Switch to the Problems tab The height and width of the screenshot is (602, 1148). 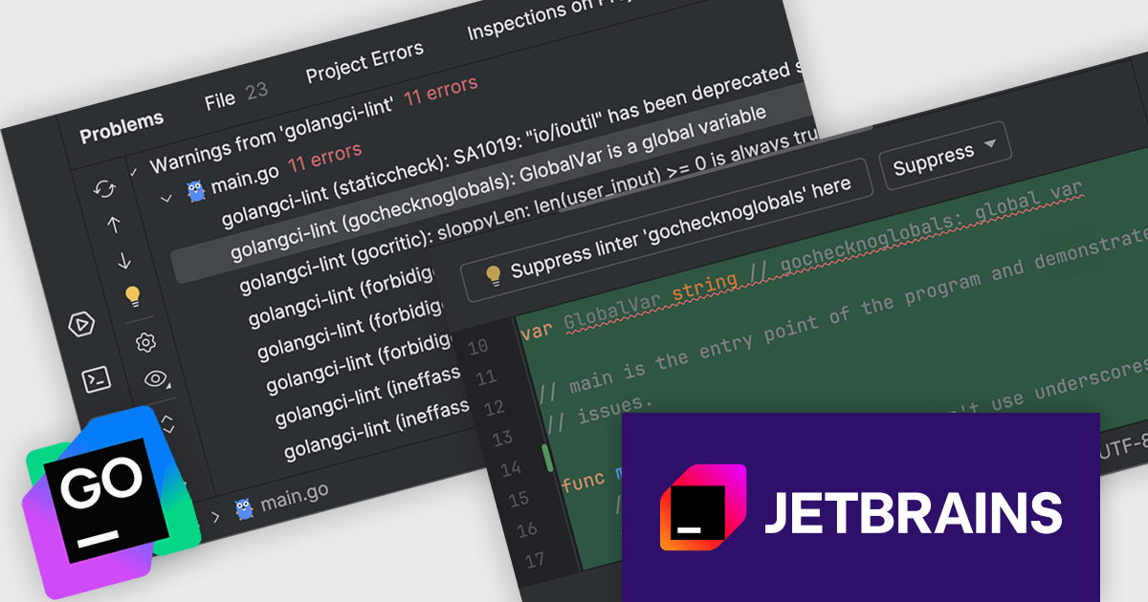[x=121, y=127]
